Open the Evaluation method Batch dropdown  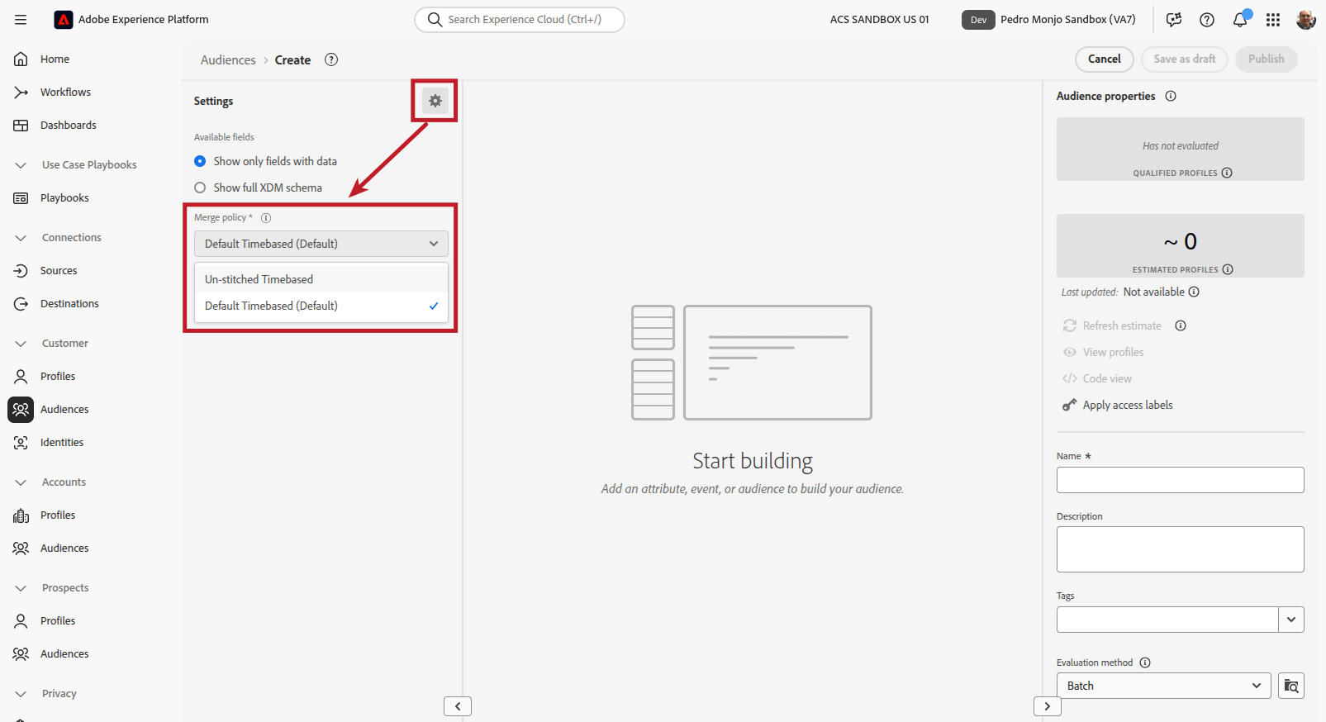(x=1163, y=686)
